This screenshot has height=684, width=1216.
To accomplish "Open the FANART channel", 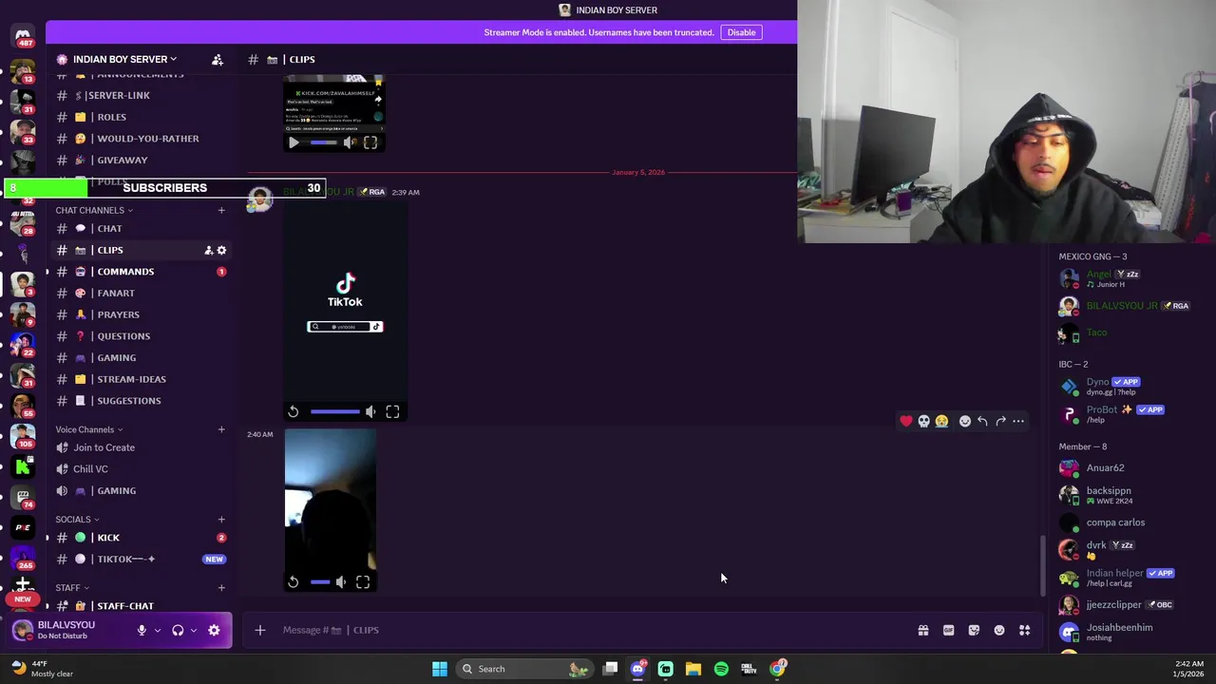I will [x=140, y=293].
